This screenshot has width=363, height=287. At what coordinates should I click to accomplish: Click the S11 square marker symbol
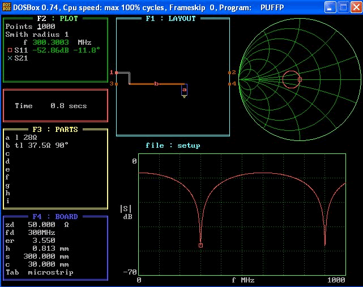(x=10, y=50)
